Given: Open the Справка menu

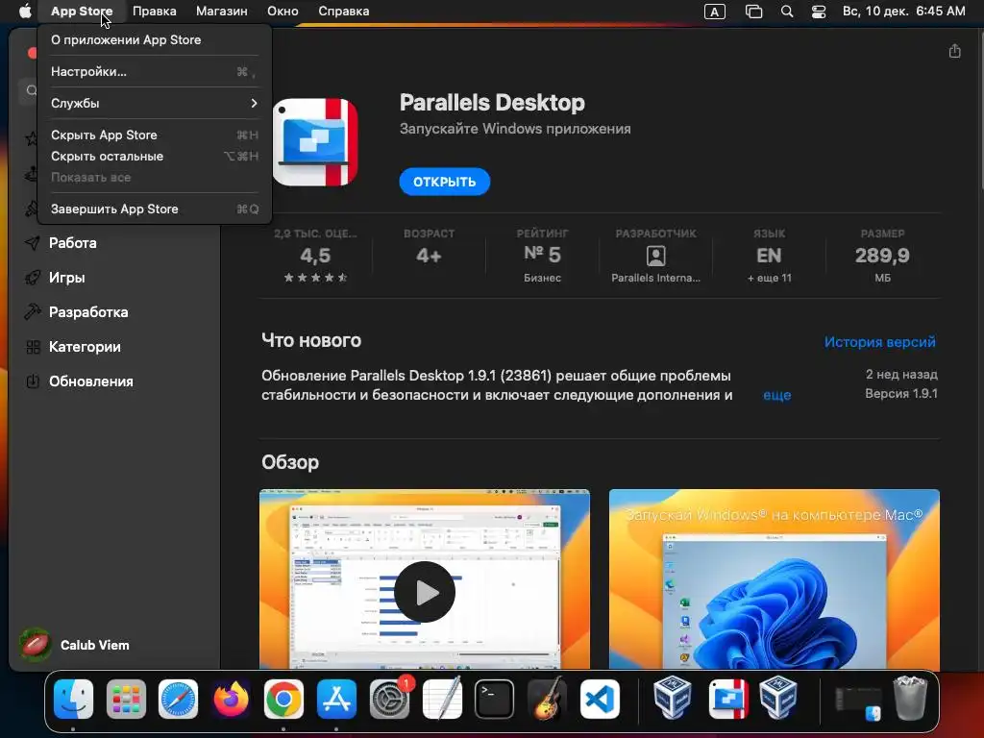Looking at the screenshot, I should pyautogui.click(x=343, y=12).
